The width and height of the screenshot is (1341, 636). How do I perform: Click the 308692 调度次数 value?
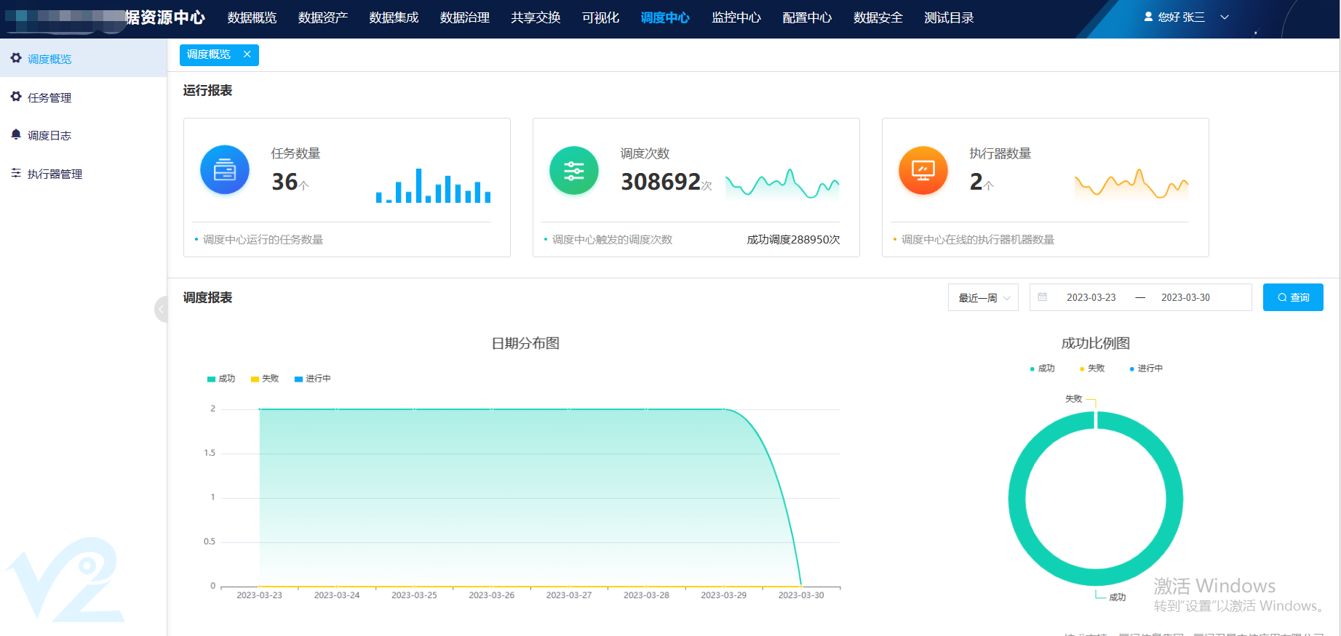[661, 182]
